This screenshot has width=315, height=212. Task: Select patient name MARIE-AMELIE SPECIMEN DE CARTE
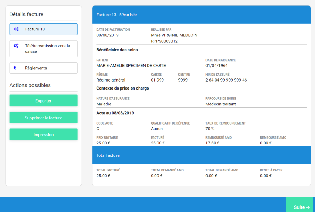pyautogui.click(x=131, y=66)
